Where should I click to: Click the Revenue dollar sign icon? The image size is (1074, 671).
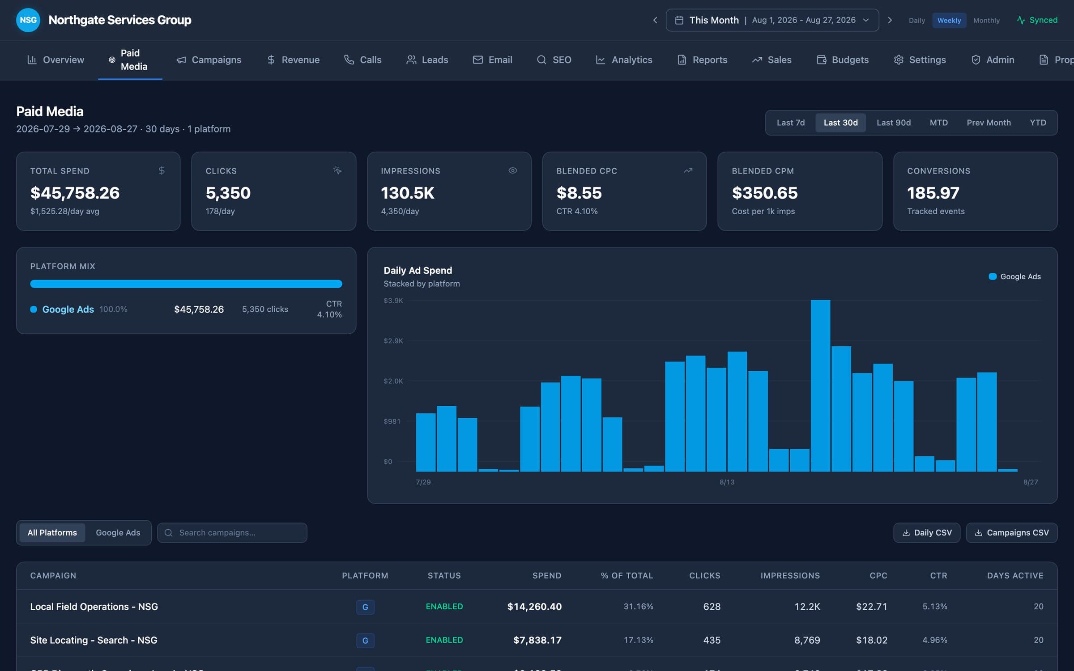point(271,60)
